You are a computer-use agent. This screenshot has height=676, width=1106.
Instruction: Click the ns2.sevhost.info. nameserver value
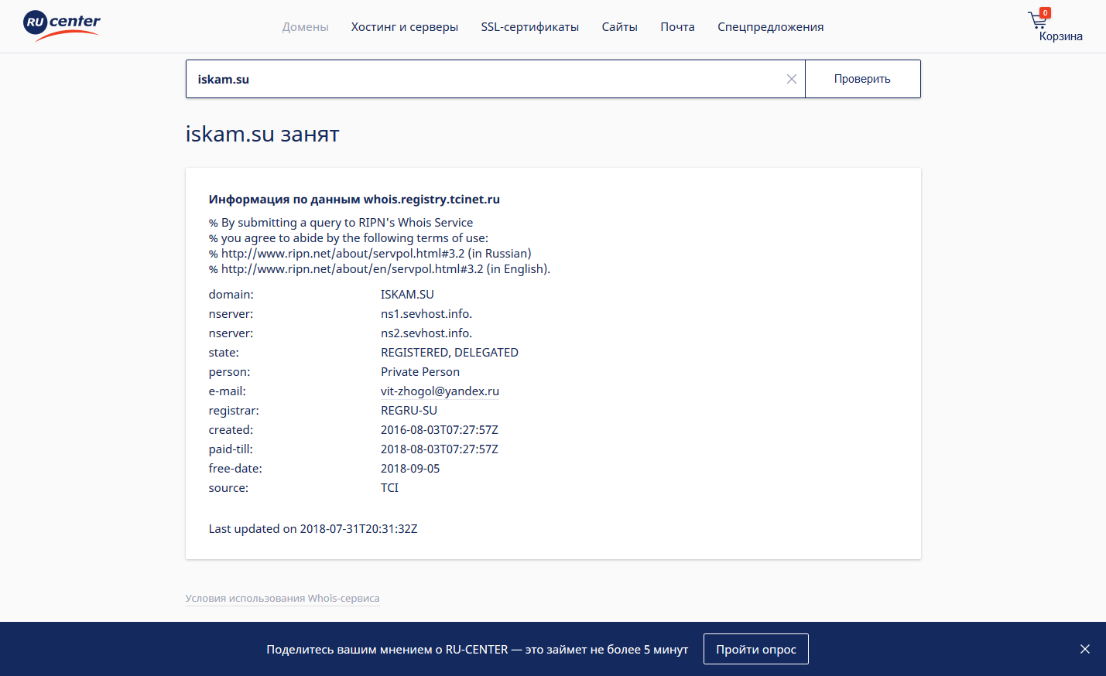click(426, 333)
